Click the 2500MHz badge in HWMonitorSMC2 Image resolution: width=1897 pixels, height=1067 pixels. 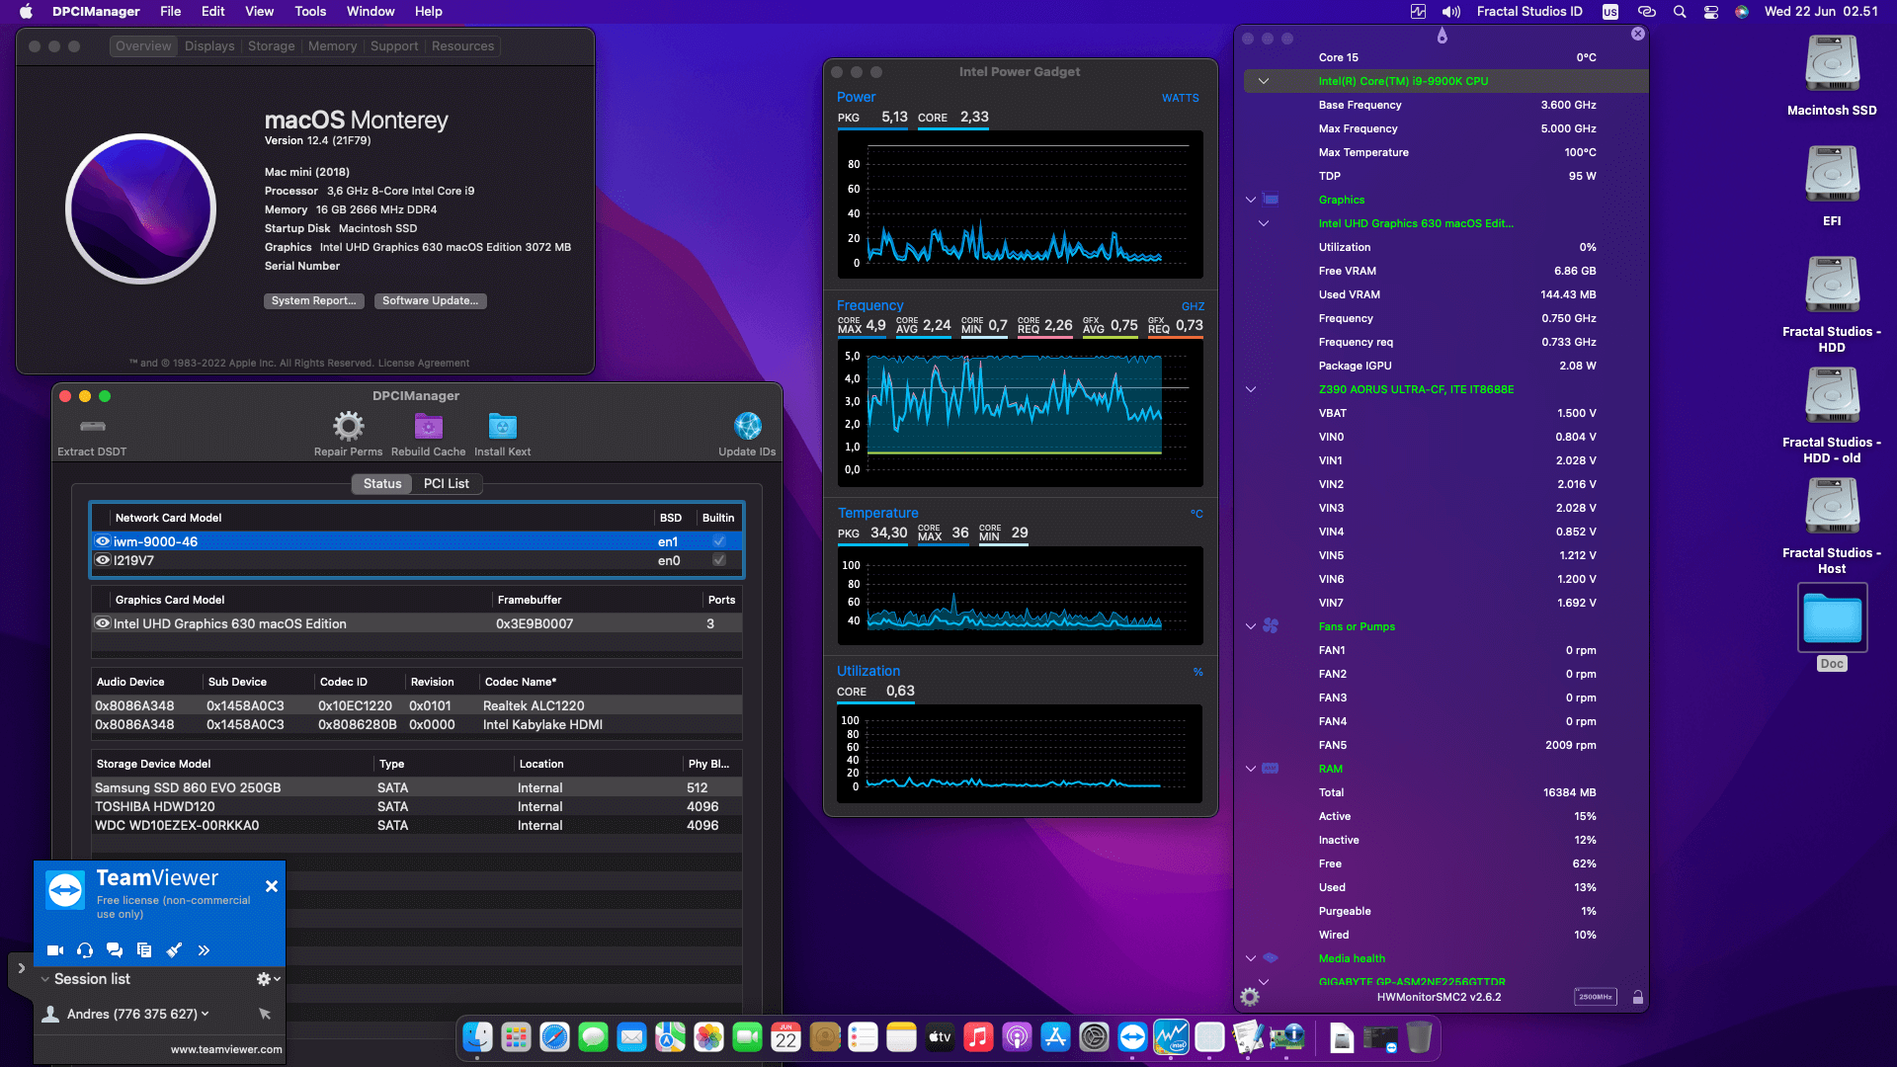coord(1595,997)
